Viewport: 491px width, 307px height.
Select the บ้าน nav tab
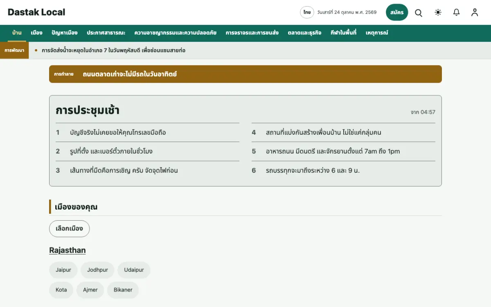pyautogui.click(x=17, y=33)
